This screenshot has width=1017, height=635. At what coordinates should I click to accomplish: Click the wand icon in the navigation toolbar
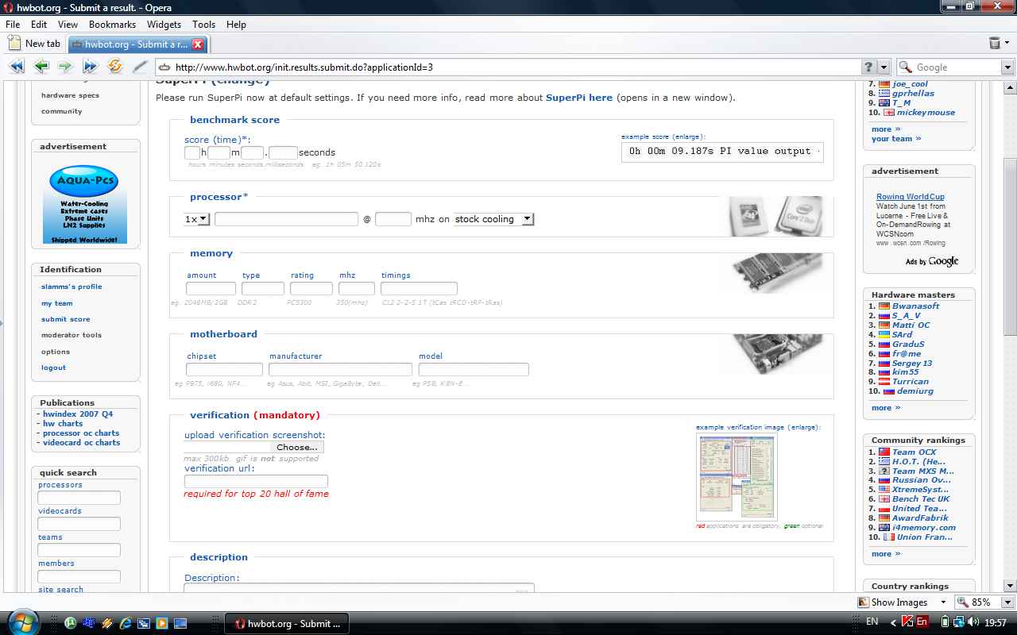tap(140, 67)
